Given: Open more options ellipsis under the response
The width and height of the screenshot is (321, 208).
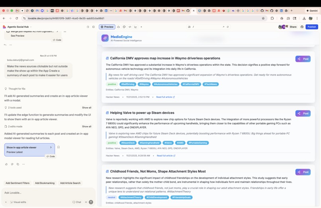Looking at the screenshot, I should coord(23,164).
